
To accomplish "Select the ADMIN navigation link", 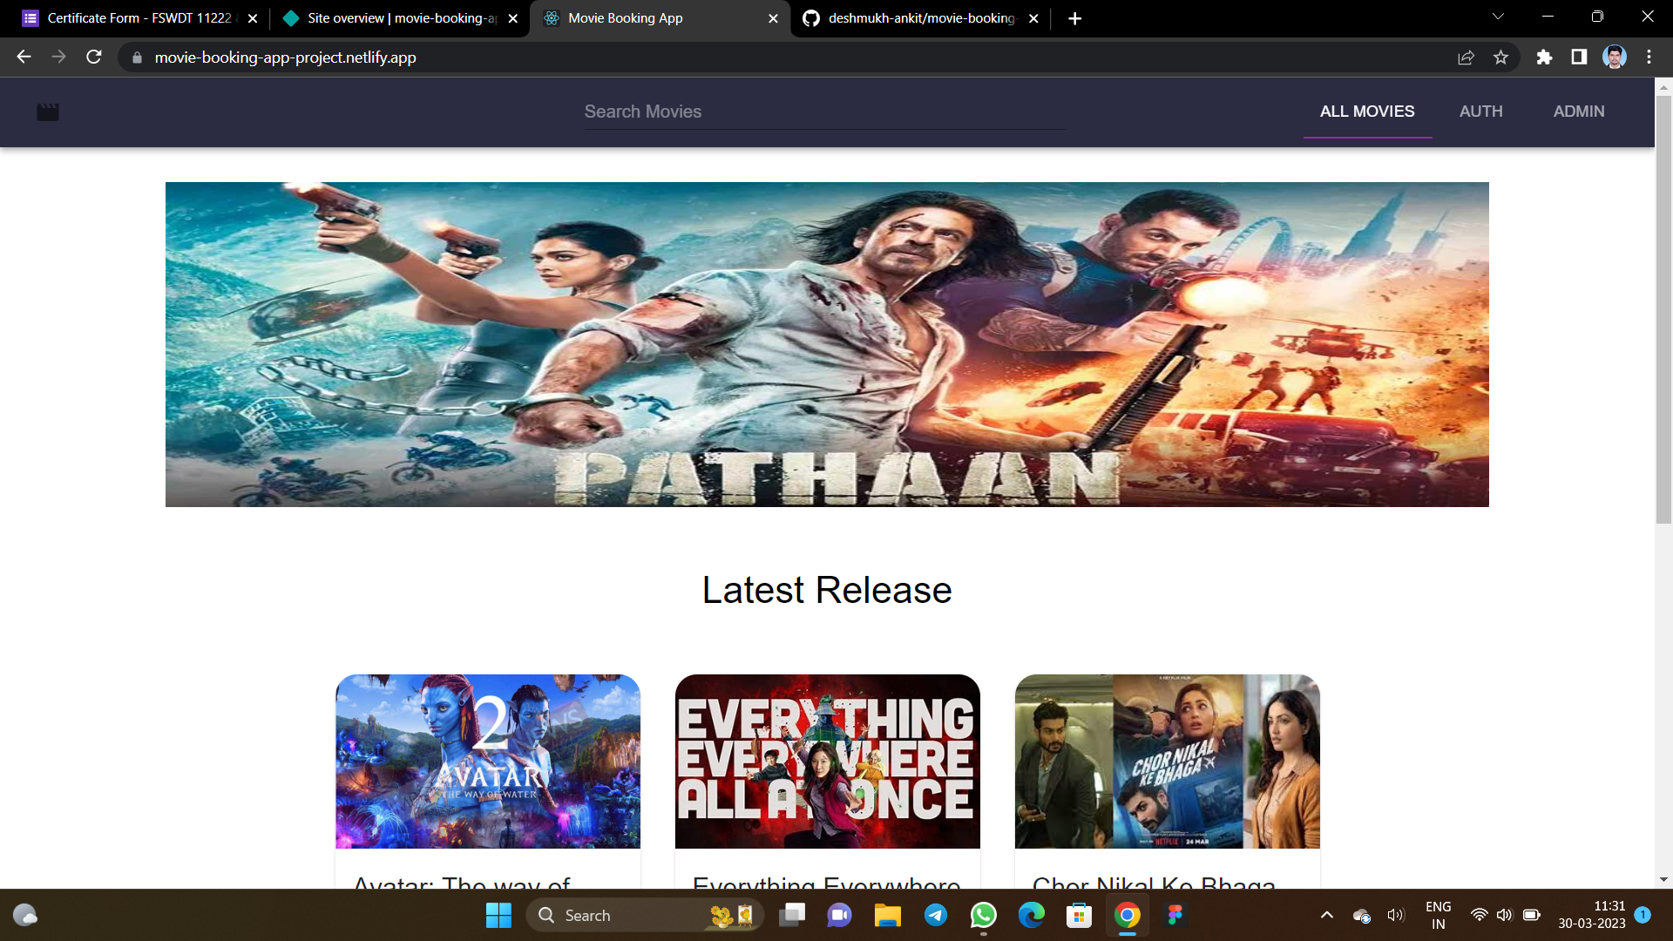I will (1579, 112).
